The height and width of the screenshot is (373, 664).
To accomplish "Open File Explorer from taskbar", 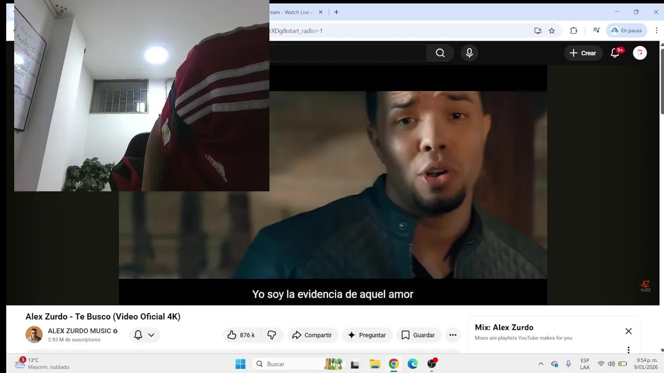I will (375, 364).
